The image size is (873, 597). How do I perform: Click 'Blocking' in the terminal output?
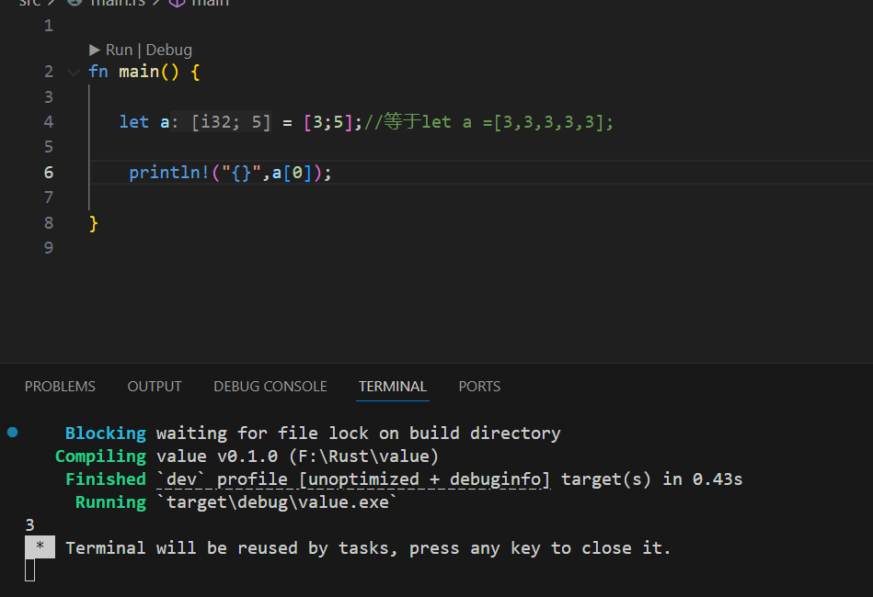(x=105, y=433)
